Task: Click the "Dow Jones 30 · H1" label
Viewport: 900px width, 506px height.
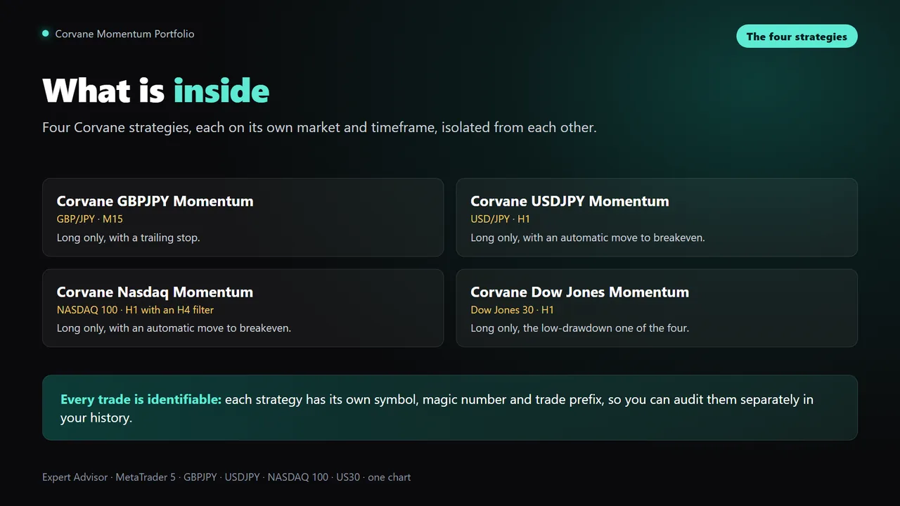Action: tap(513, 310)
